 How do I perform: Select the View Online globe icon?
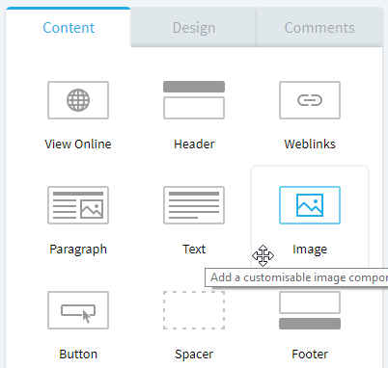[78, 100]
